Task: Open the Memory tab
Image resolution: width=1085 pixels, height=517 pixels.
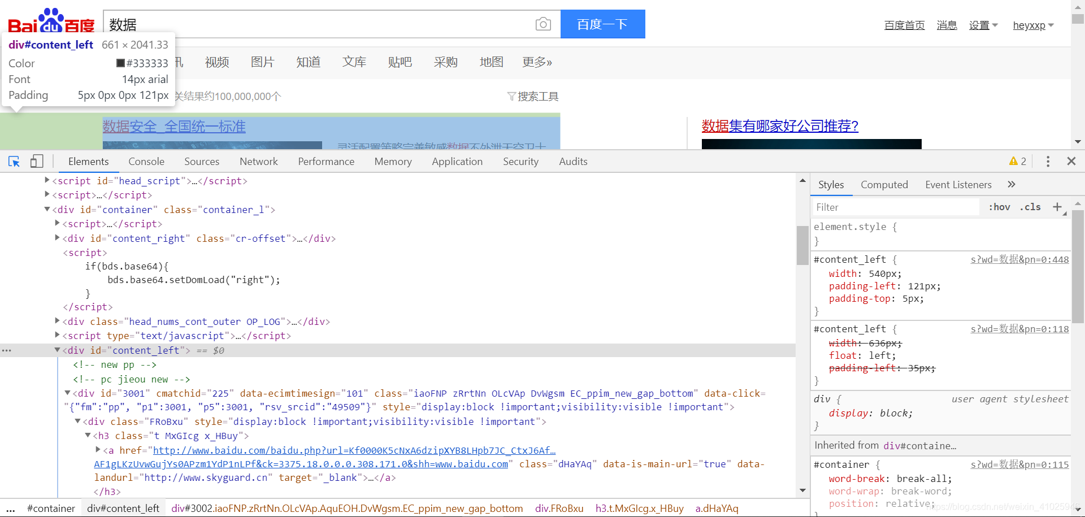Action: pyautogui.click(x=393, y=162)
